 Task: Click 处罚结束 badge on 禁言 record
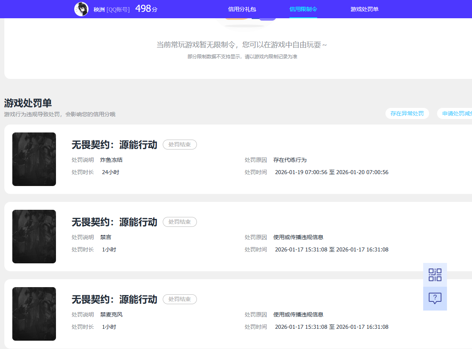[x=180, y=222]
